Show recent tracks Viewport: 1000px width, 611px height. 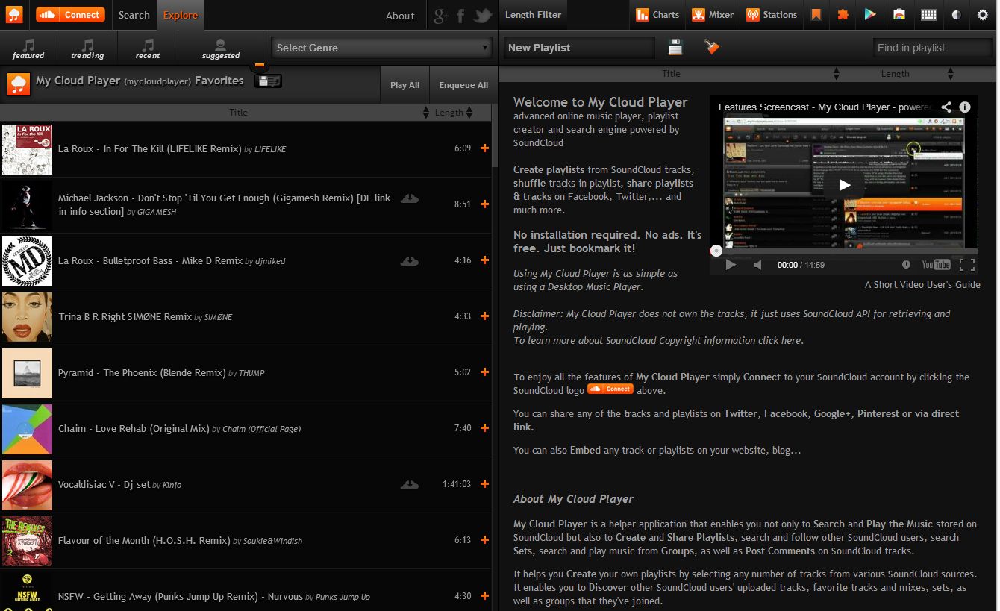(148, 49)
